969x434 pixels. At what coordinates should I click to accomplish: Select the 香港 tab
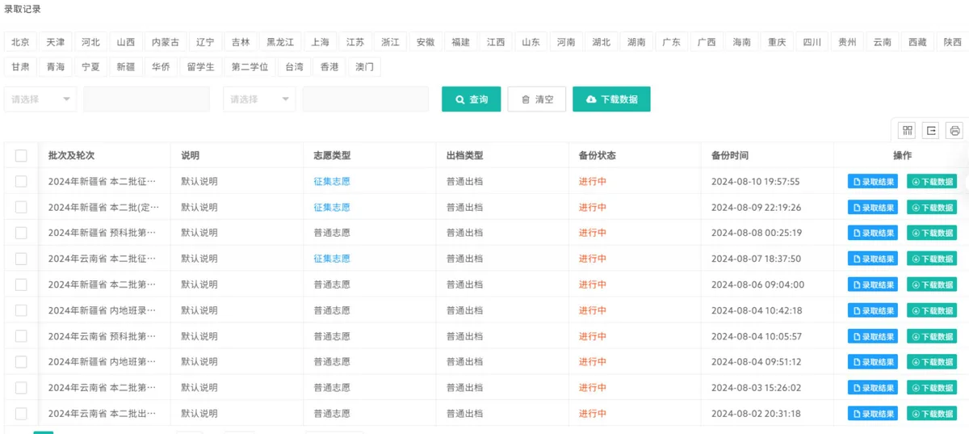click(x=329, y=67)
